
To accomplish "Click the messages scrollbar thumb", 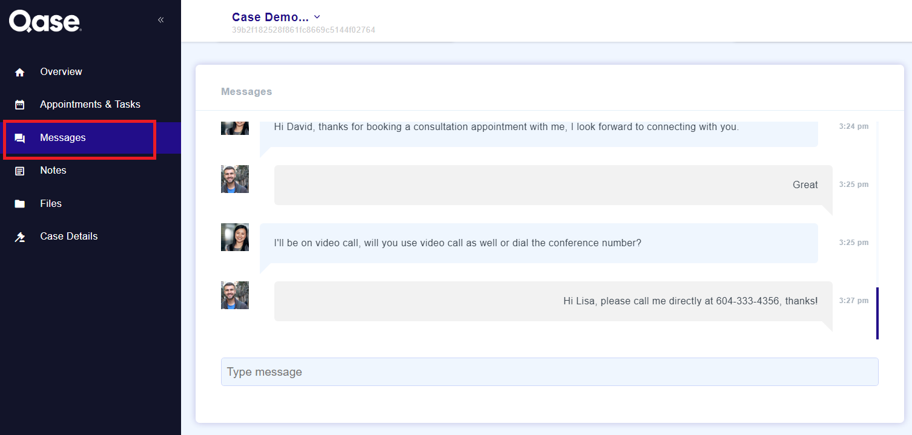I will (877, 313).
